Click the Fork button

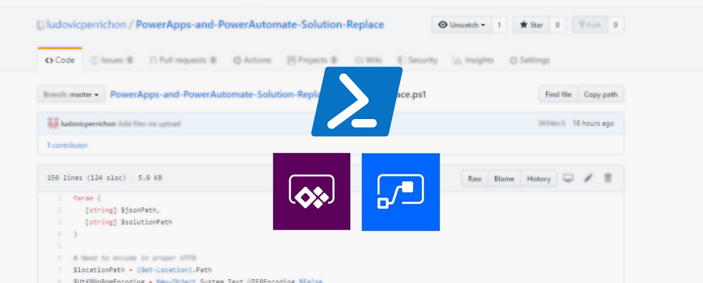point(590,25)
